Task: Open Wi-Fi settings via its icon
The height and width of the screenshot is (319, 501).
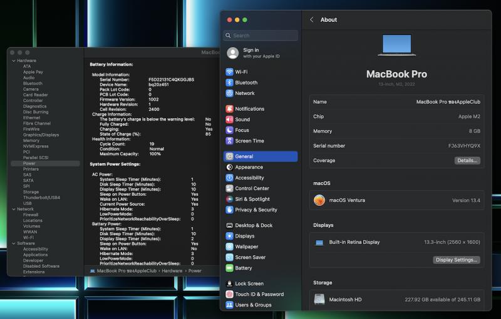Action: (229, 72)
